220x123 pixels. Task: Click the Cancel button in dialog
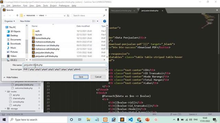[x=98, y=77]
